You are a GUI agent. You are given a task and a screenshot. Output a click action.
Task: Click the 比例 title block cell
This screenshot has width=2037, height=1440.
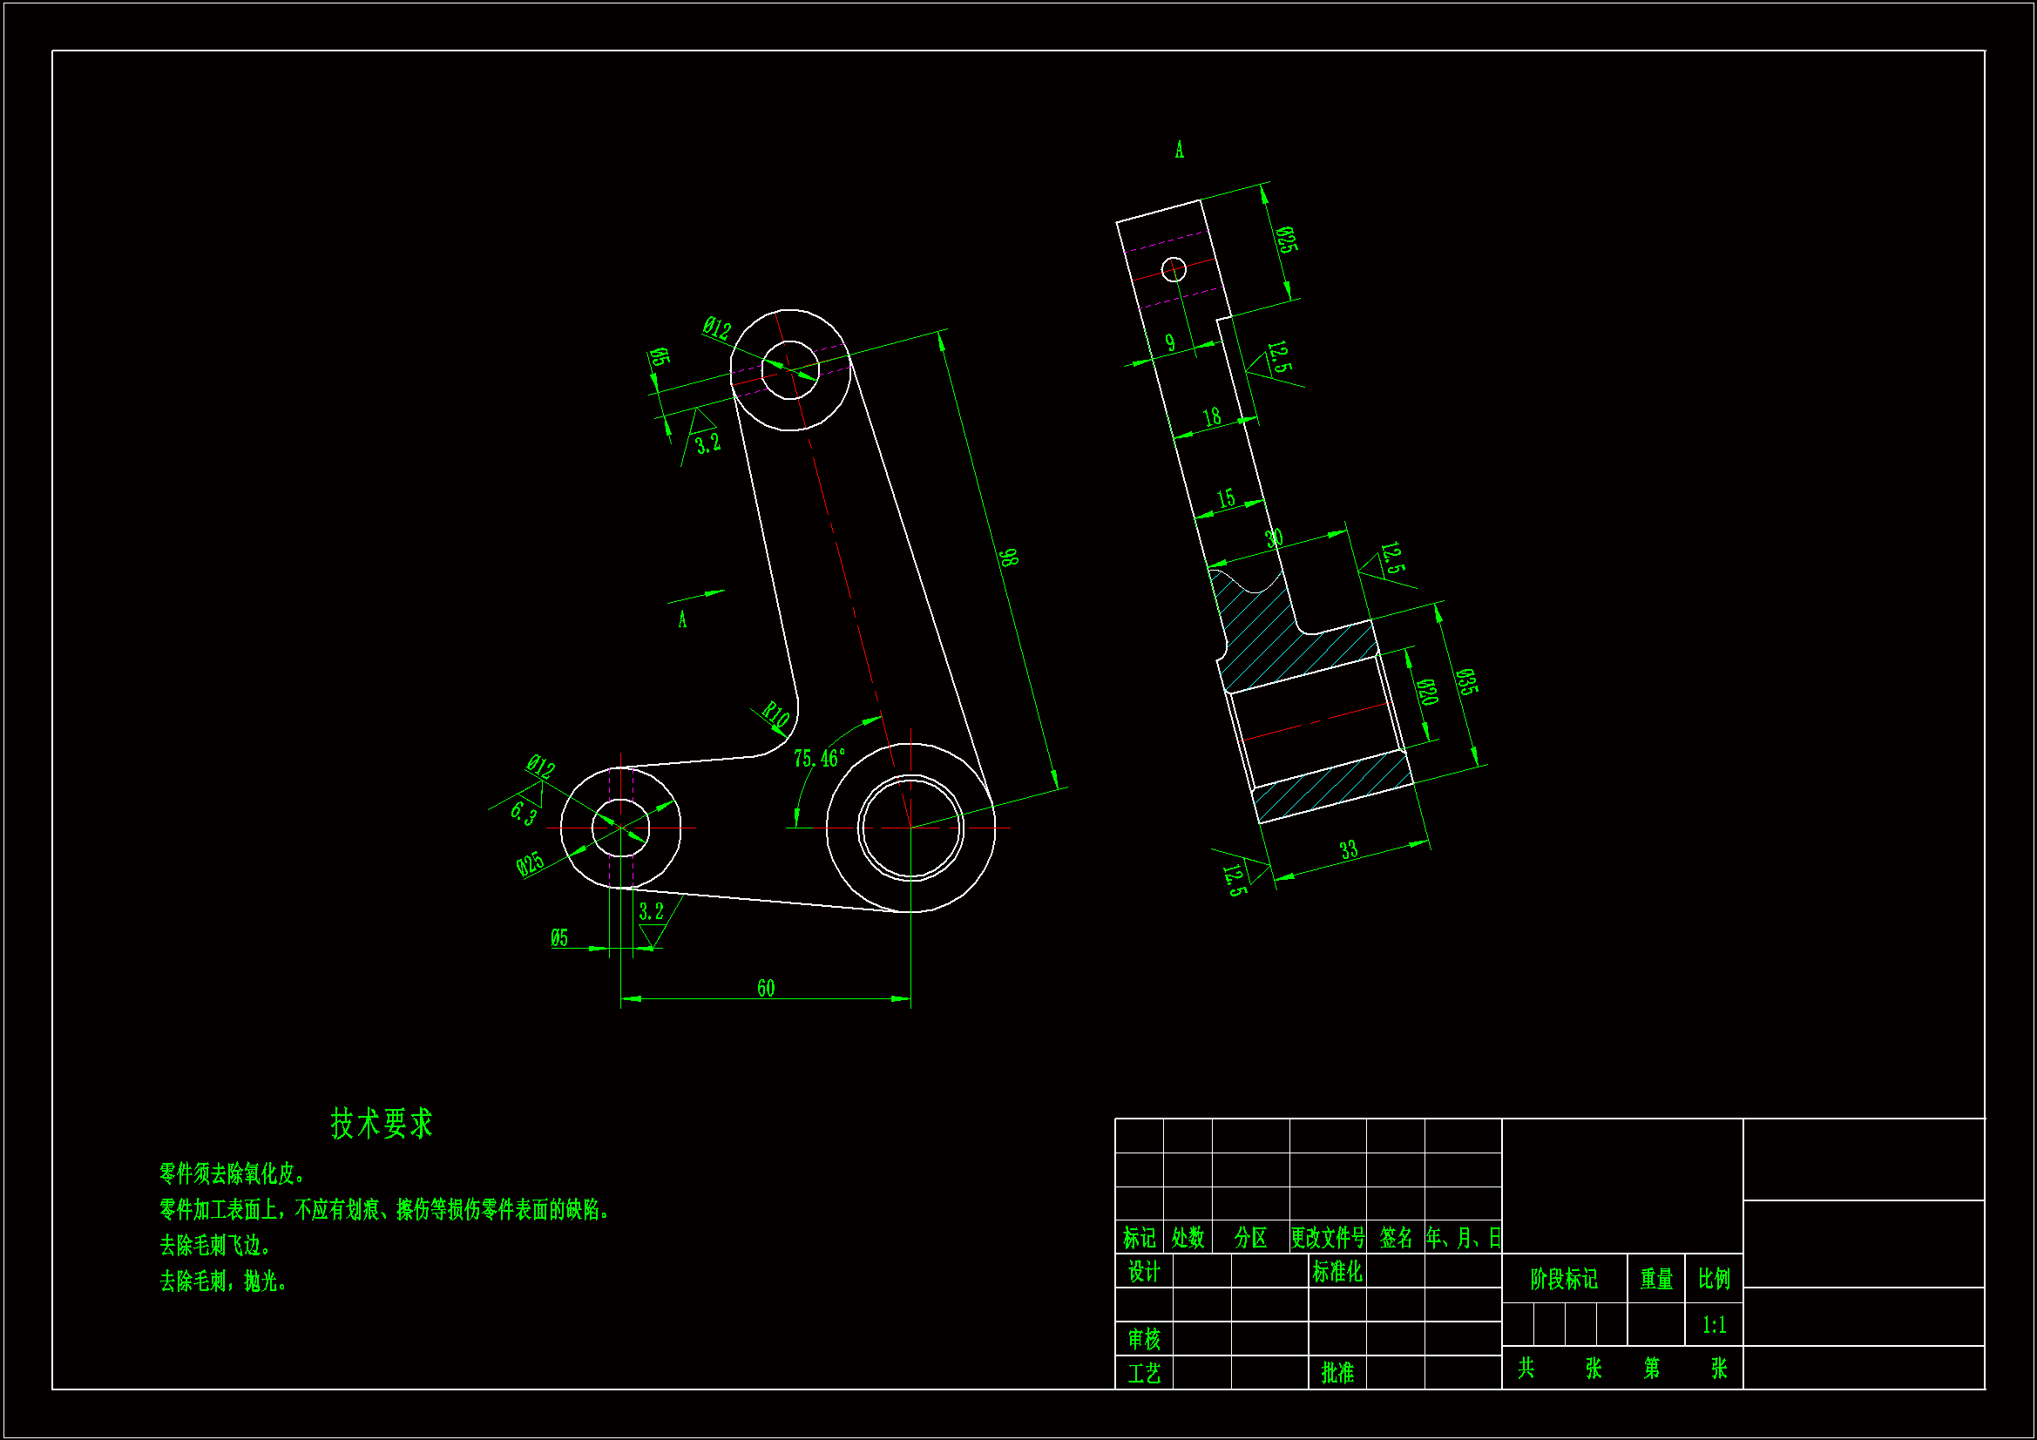point(1714,1279)
